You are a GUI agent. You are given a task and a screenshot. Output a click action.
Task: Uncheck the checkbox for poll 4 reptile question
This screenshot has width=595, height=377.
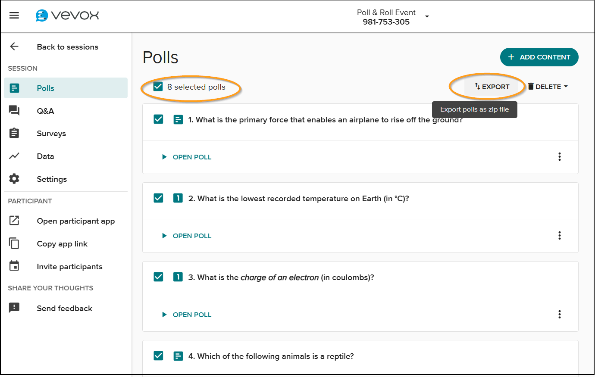point(158,355)
